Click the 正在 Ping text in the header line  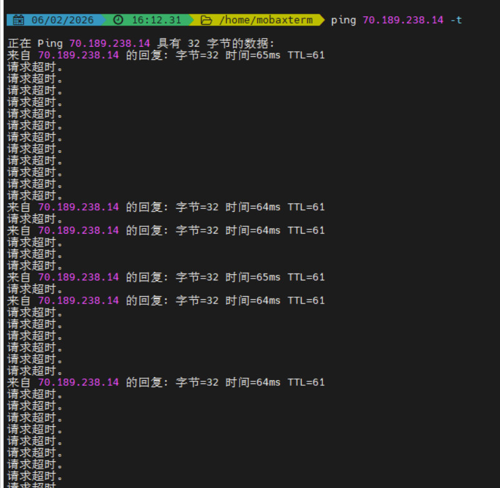pos(35,44)
